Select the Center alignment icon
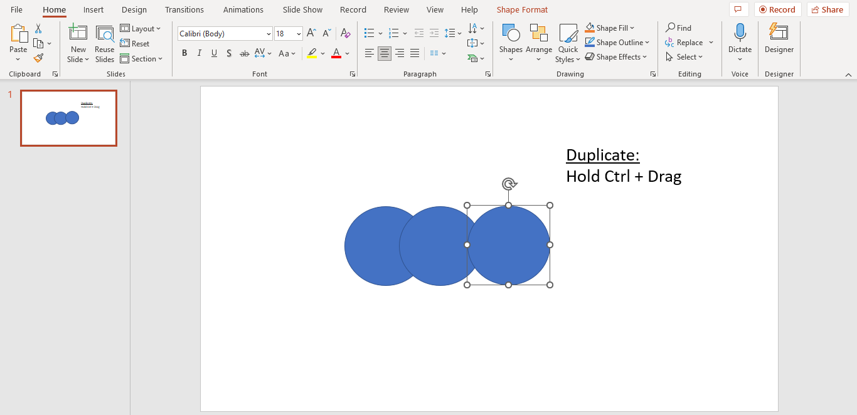This screenshot has width=857, height=415. (384, 53)
